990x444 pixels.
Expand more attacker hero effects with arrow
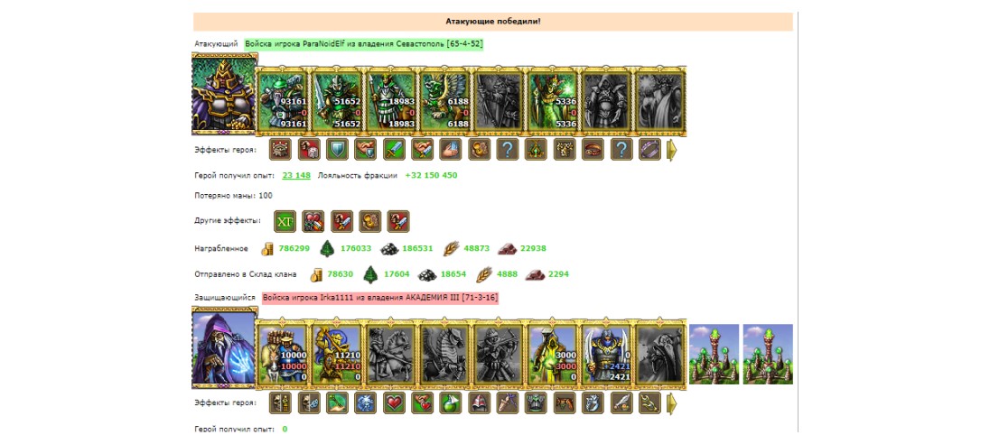point(672,150)
